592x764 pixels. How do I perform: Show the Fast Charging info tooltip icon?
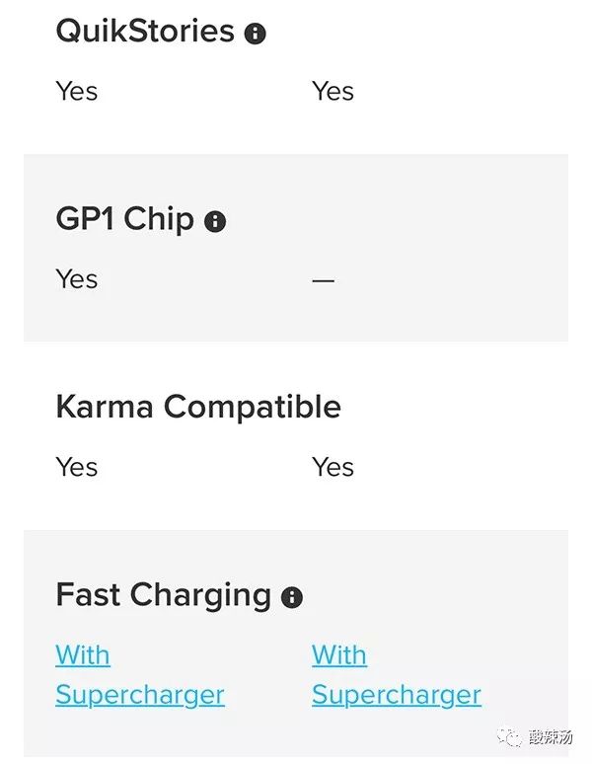291,597
